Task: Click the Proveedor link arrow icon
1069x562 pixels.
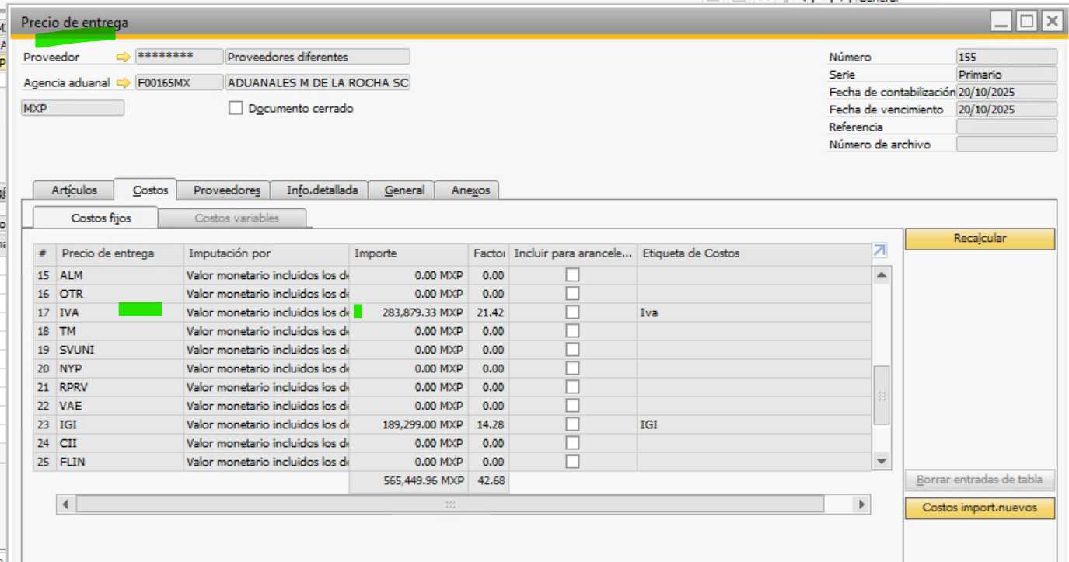Action: point(123,57)
